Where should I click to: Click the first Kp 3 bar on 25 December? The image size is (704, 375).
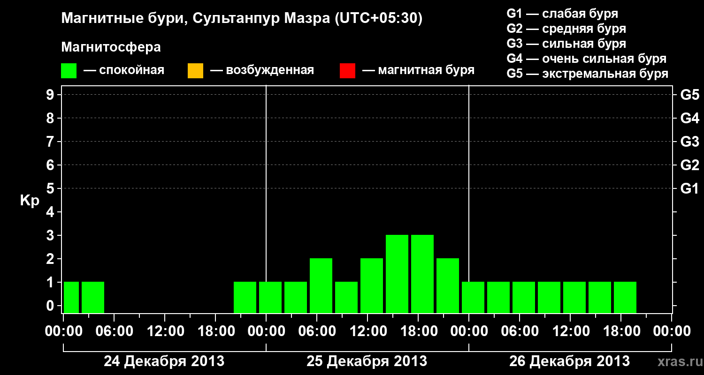point(397,274)
